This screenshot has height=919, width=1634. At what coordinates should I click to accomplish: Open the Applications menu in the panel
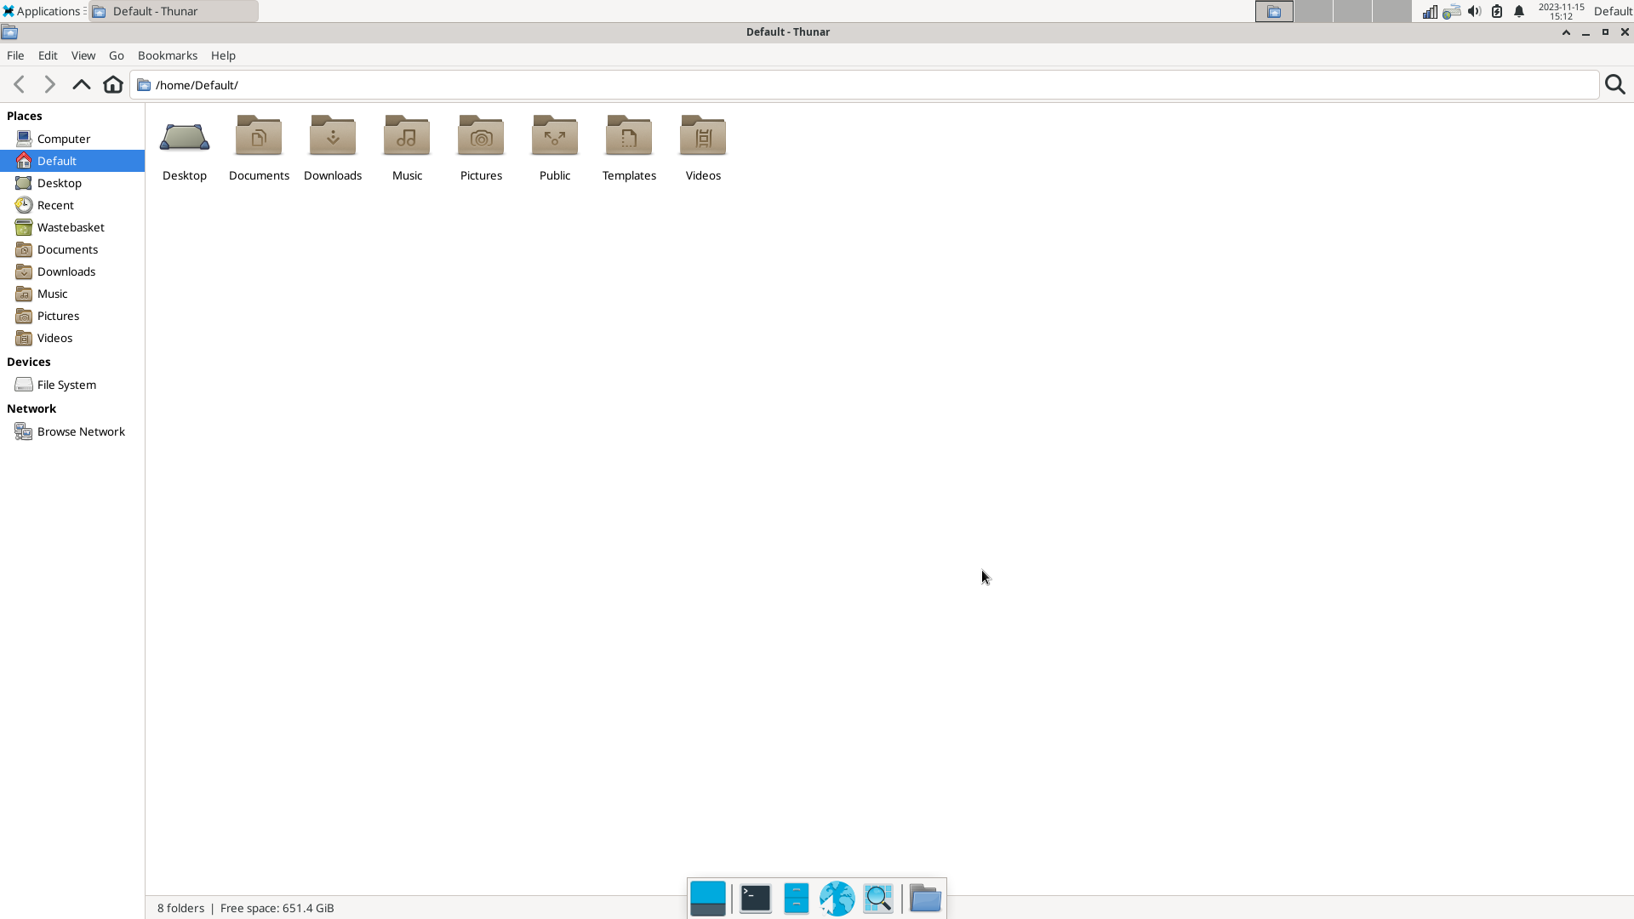43,11
